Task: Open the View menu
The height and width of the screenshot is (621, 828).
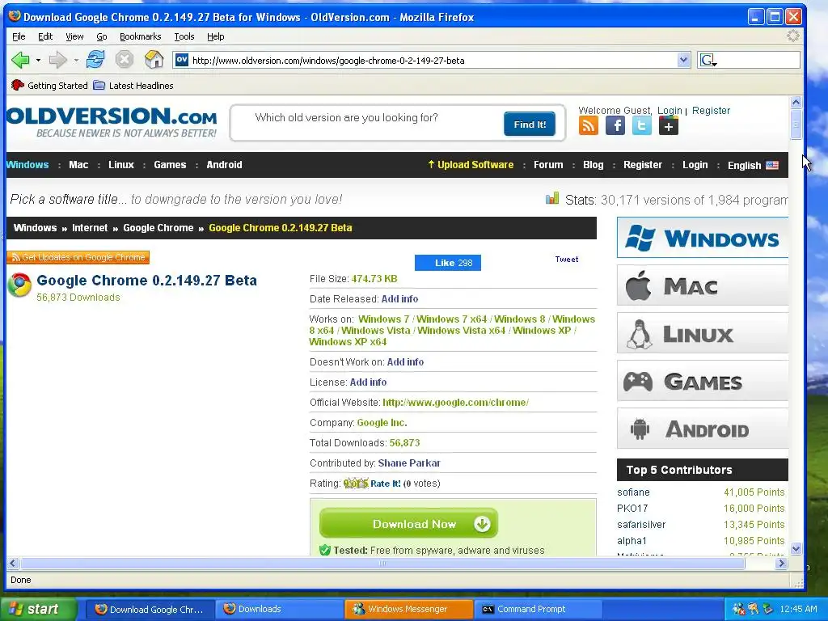Action: [74, 36]
